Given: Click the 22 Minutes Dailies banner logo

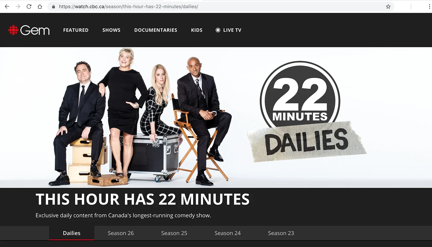Looking at the screenshot, I should 307,112.
